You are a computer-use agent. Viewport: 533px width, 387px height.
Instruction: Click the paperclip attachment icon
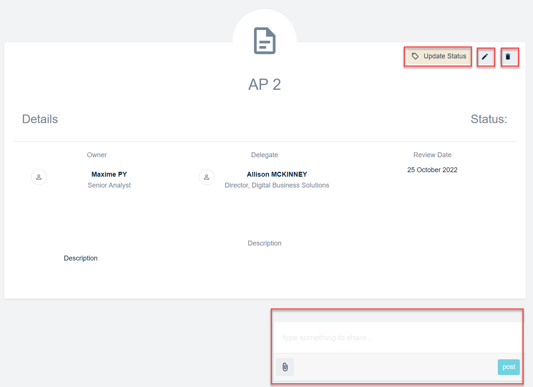[x=285, y=367]
